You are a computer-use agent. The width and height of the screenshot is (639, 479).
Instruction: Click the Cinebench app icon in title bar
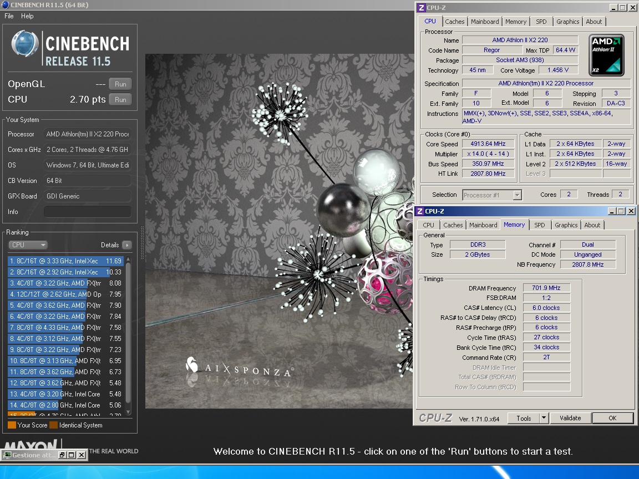(6, 5)
